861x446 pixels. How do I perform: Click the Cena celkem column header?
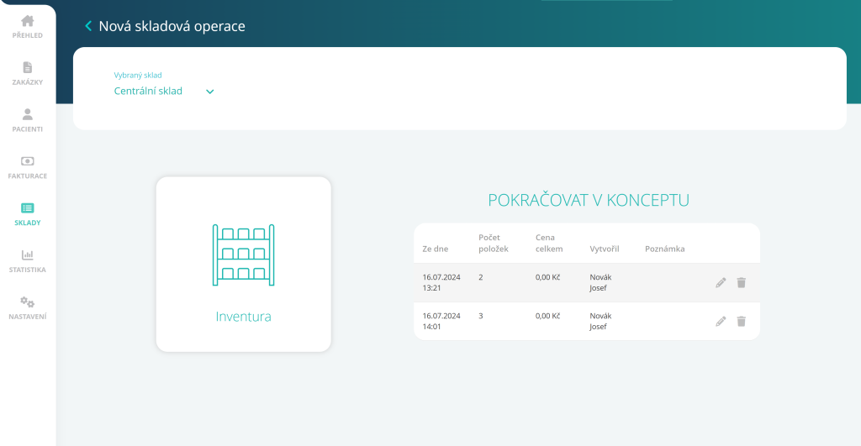(x=549, y=243)
